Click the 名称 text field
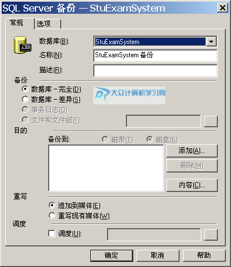Viewport: 231px width, 267px height. click(155, 56)
